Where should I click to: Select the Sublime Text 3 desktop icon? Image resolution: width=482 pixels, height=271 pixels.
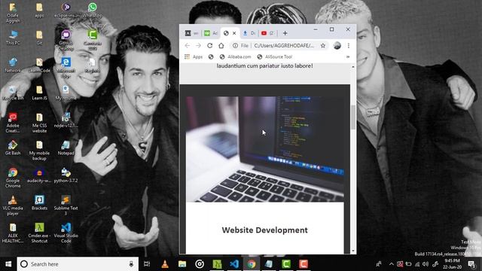click(66, 206)
